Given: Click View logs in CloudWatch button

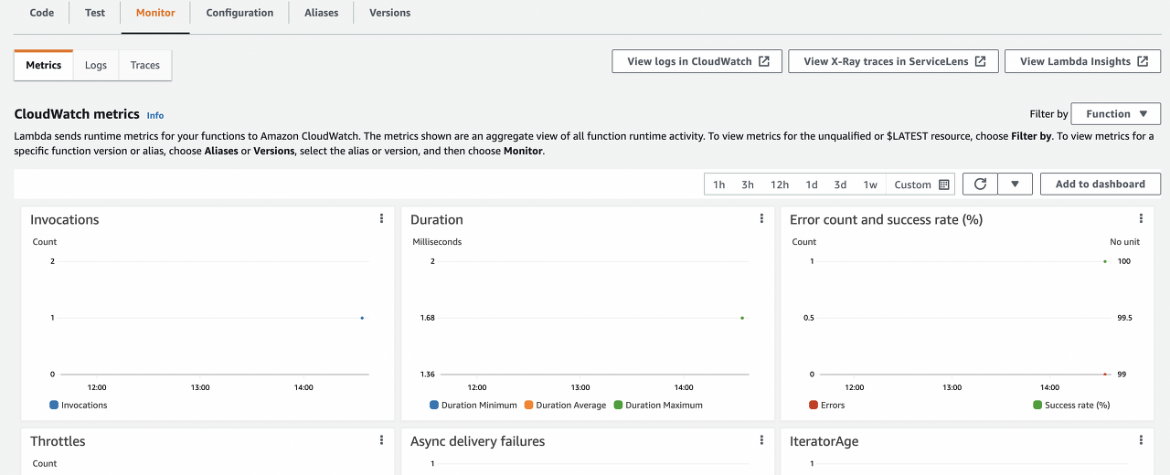Looking at the screenshot, I should 697,61.
